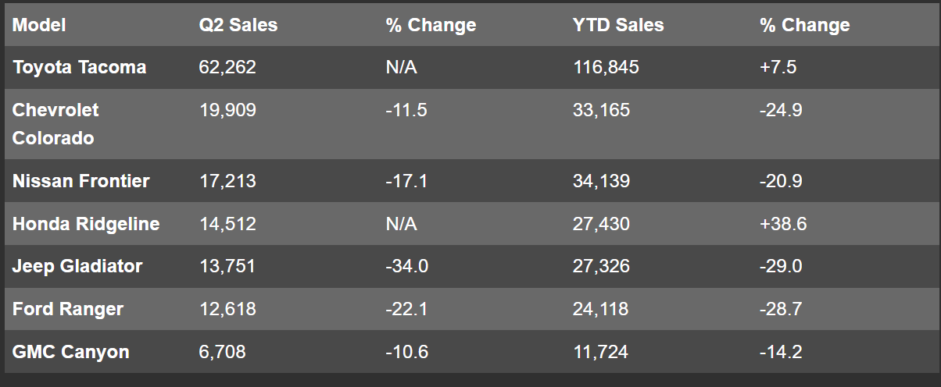The height and width of the screenshot is (387, 941).
Task: Select the Jeep Gladiator model cell
Action: click(77, 266)
